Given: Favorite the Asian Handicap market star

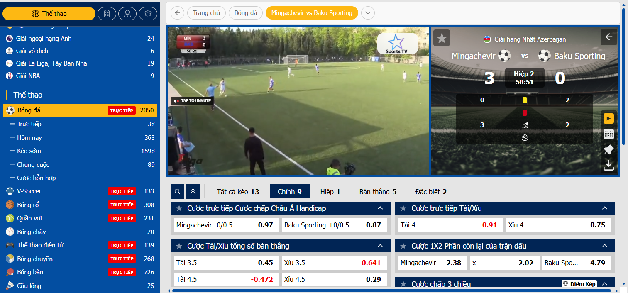Looking at the screenshot, I should [x=179, y=208].
